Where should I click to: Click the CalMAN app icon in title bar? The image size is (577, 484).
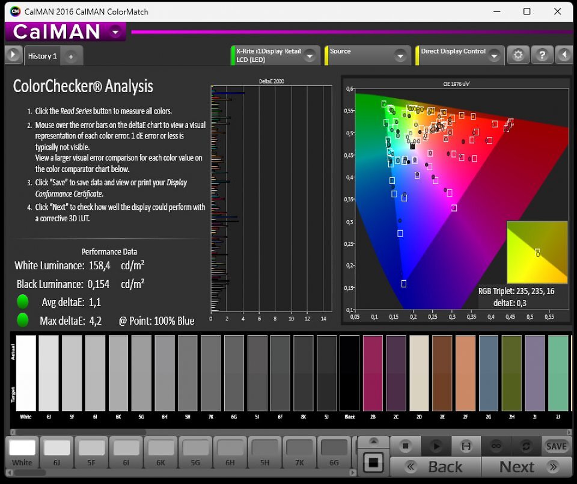pos(15,11)
